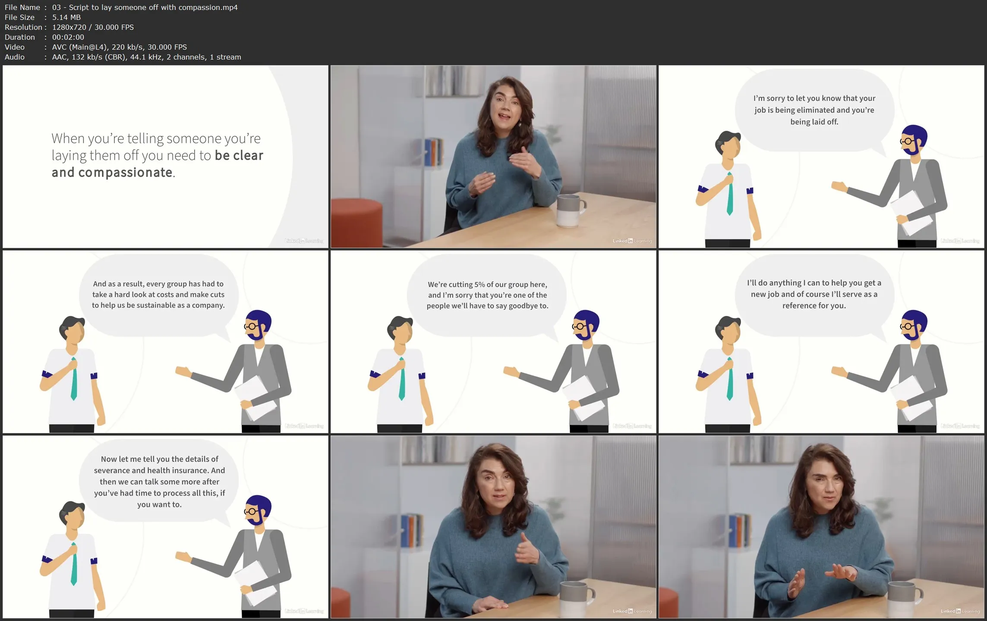Open thumbnail of woman with one hand flat on table

[493, 527]
